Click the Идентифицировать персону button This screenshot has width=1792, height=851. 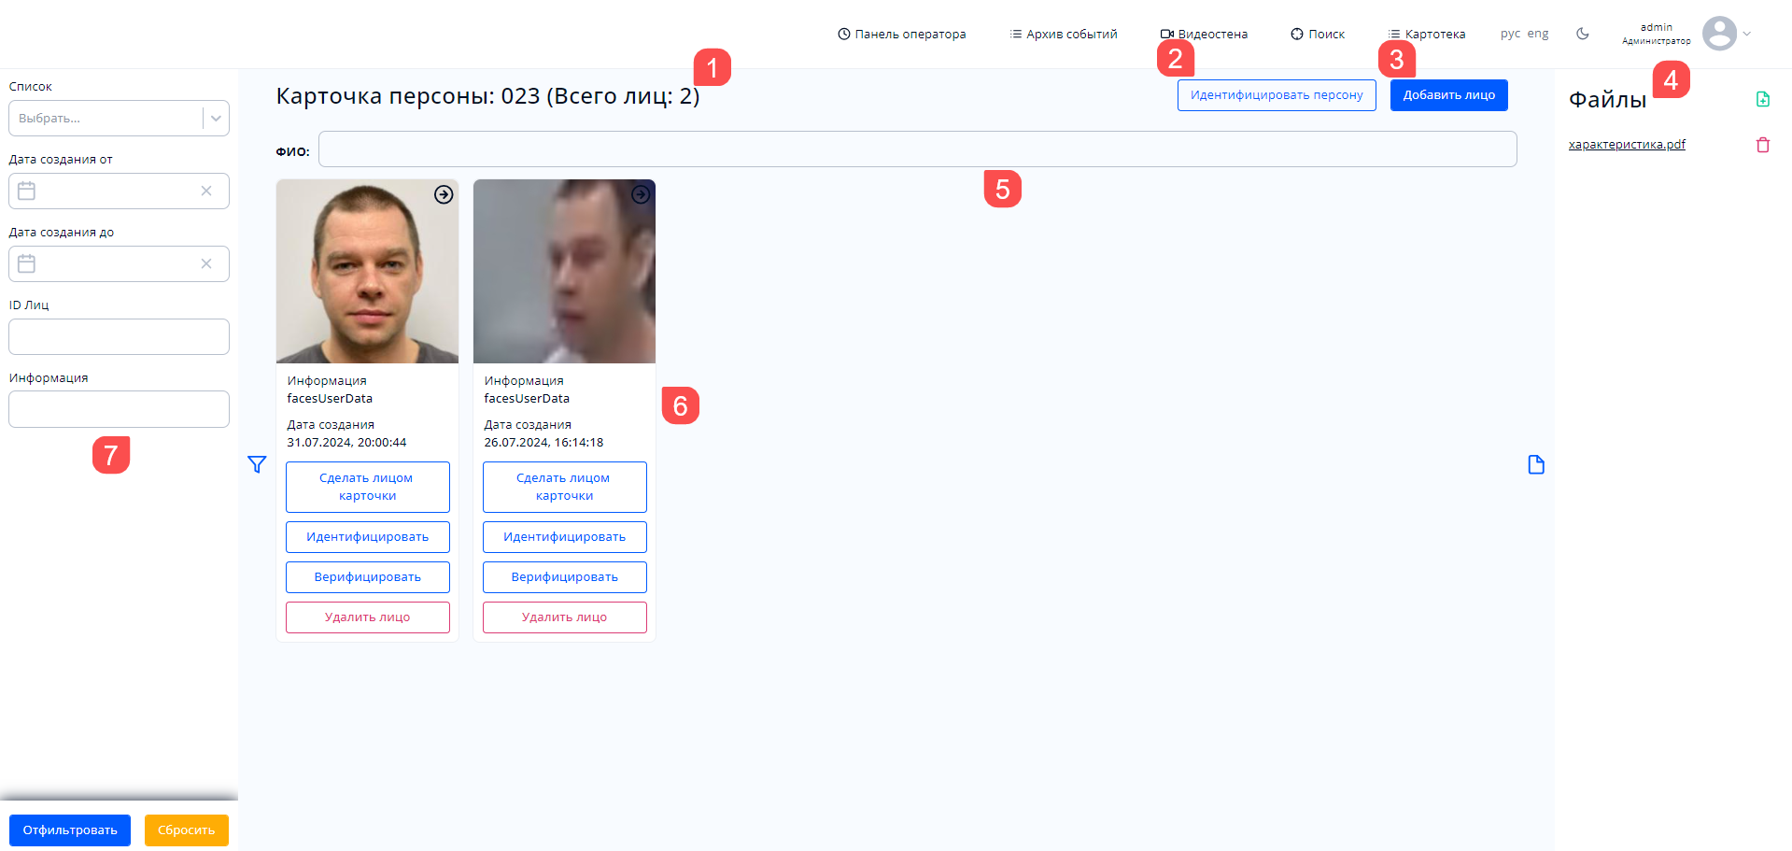click(1277, 95)
